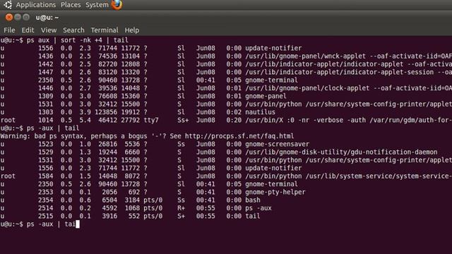The width and height of the screenshot is (452, 254).
Task: Click the gnome-pty-helper process text
Action: click(x=275, y=192)
